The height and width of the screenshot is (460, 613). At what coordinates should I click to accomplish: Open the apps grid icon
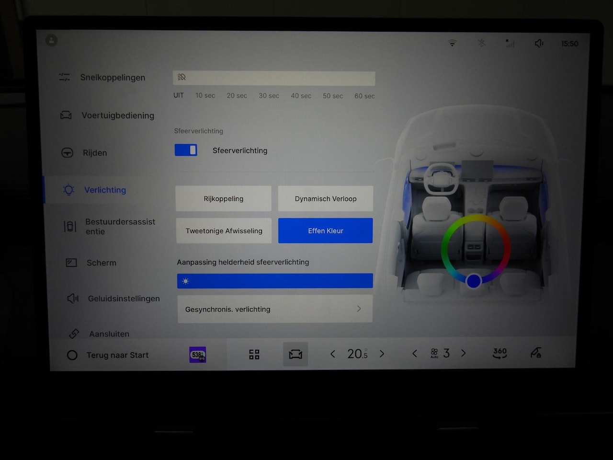coord(254,355)
